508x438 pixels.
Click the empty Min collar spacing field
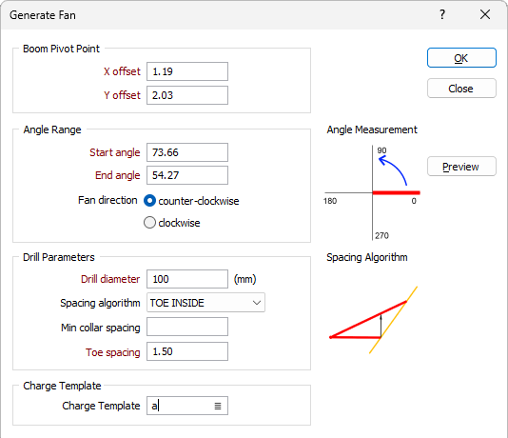click(187, 327)
